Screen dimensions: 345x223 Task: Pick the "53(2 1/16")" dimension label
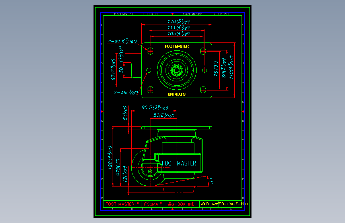(164, 115)
